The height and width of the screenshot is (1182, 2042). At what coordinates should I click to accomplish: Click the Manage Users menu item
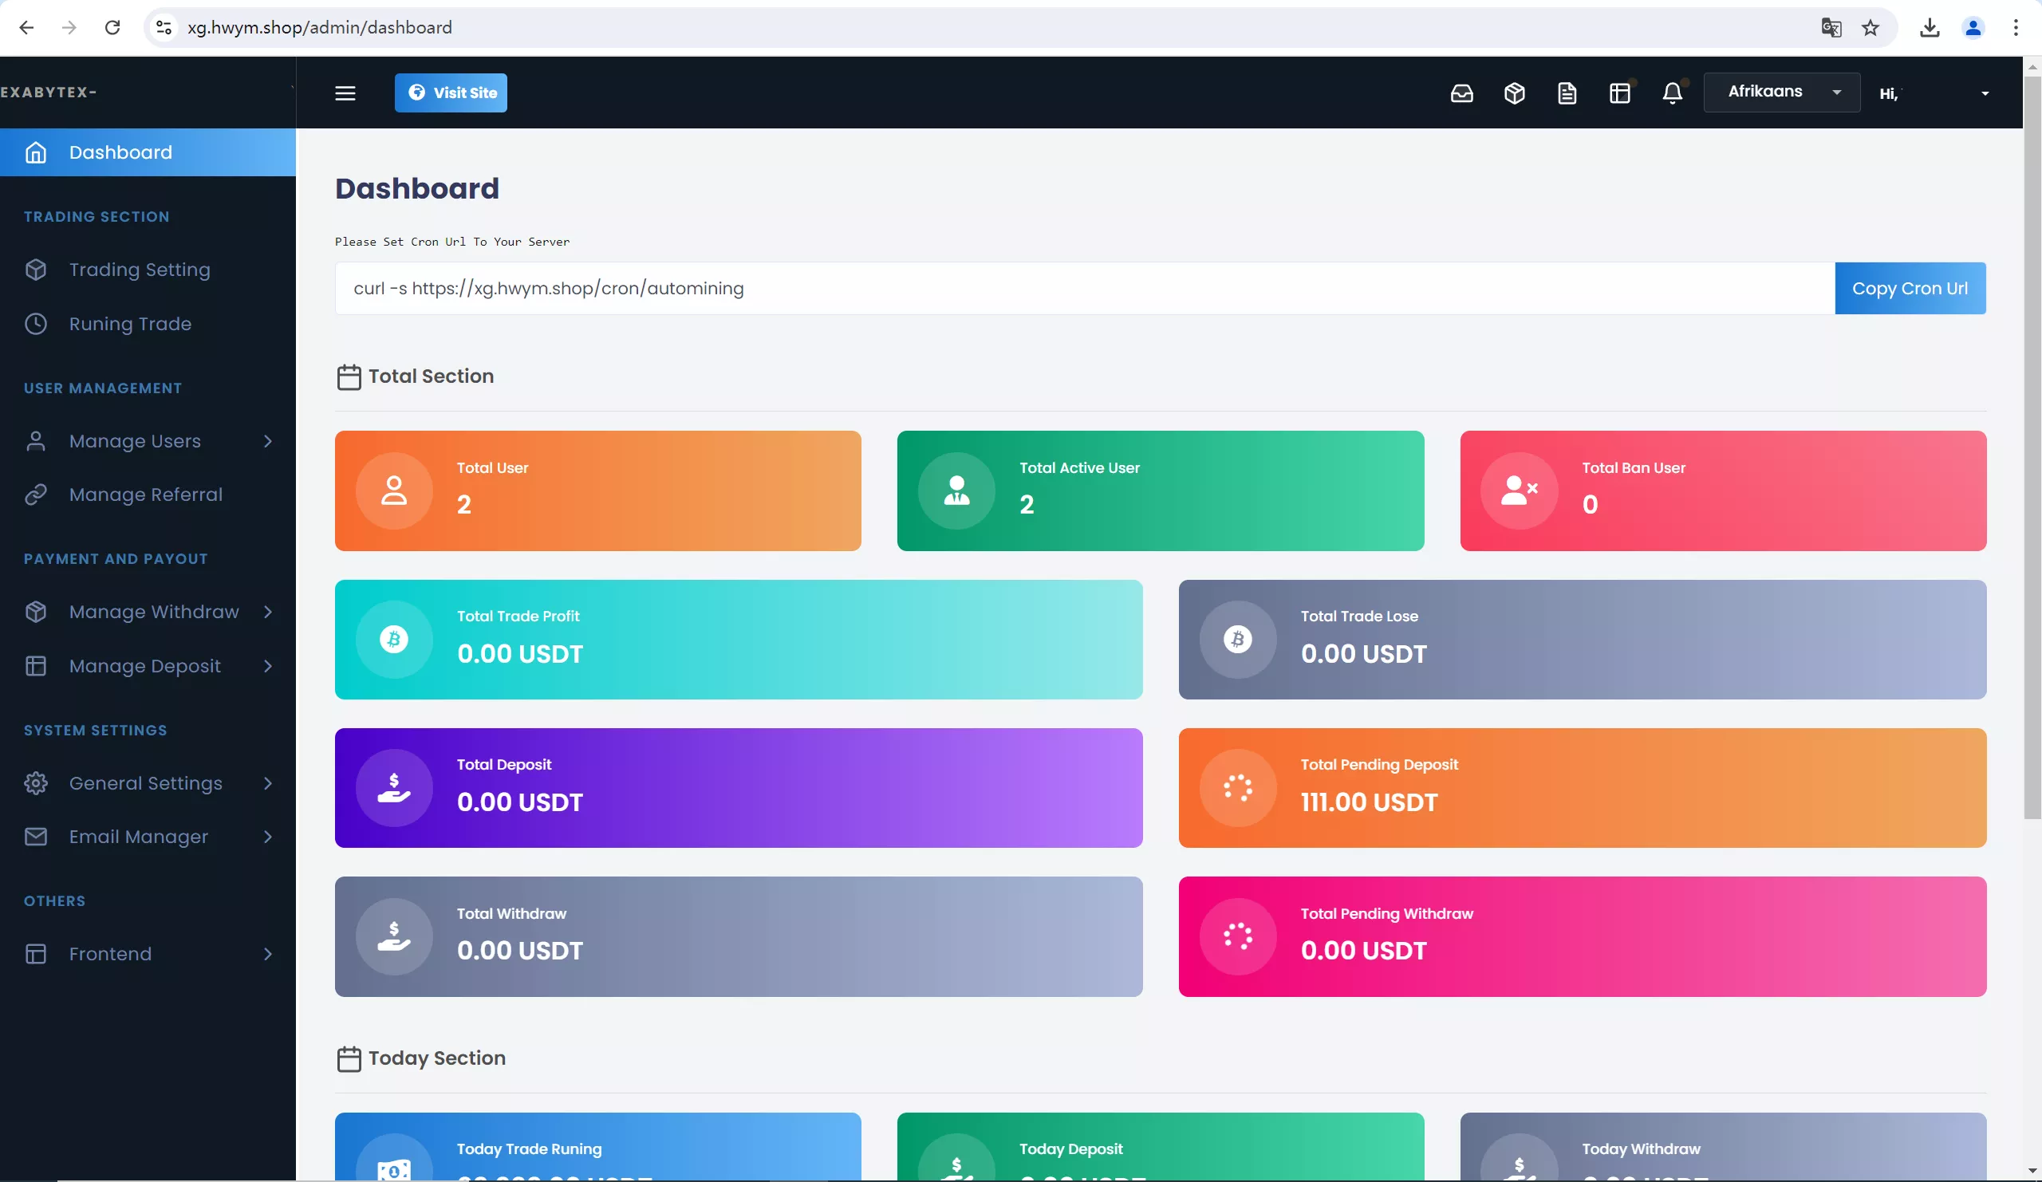[135, 440]
